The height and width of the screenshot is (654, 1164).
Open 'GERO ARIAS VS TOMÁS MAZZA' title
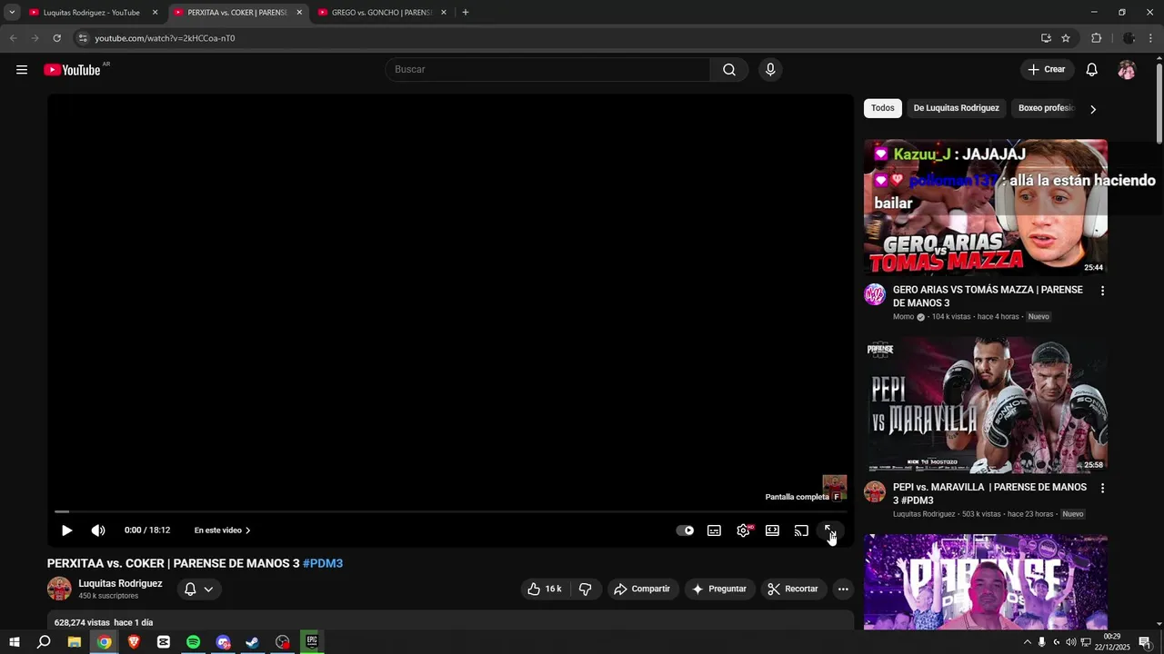988,296
